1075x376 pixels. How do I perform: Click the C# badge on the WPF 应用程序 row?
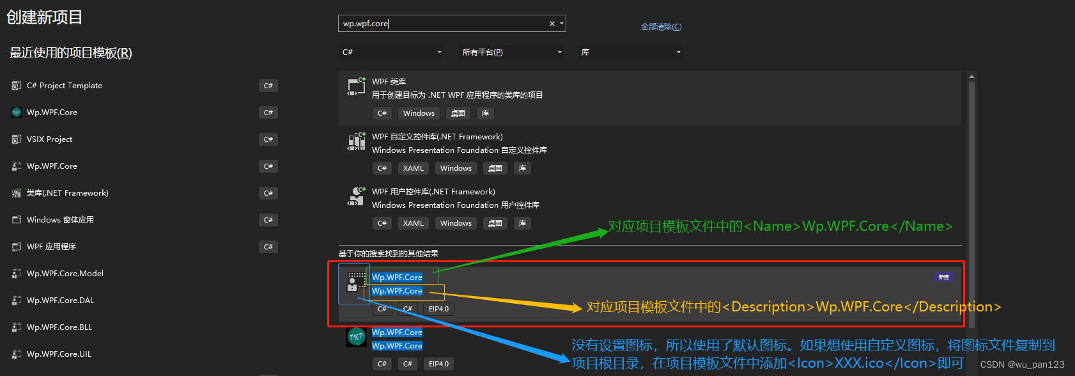pos(268,247)
